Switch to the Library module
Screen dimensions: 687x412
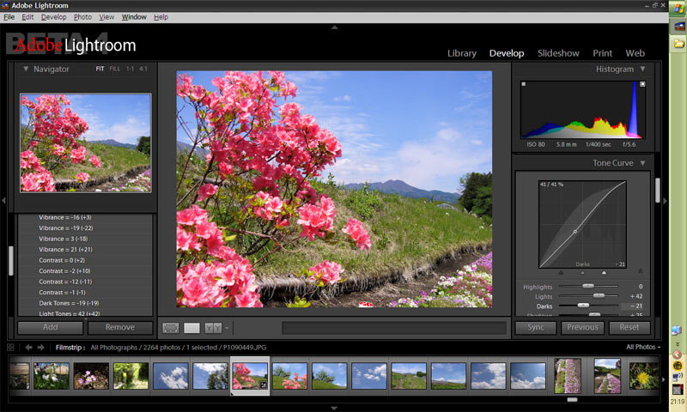[462, 53]
